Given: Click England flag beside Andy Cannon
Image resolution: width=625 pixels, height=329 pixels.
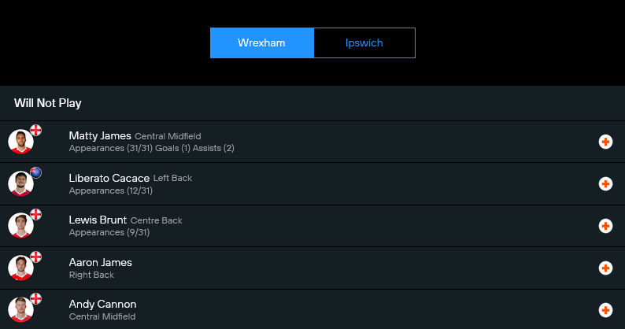Looking at the screenshot, I should (36, 298).
